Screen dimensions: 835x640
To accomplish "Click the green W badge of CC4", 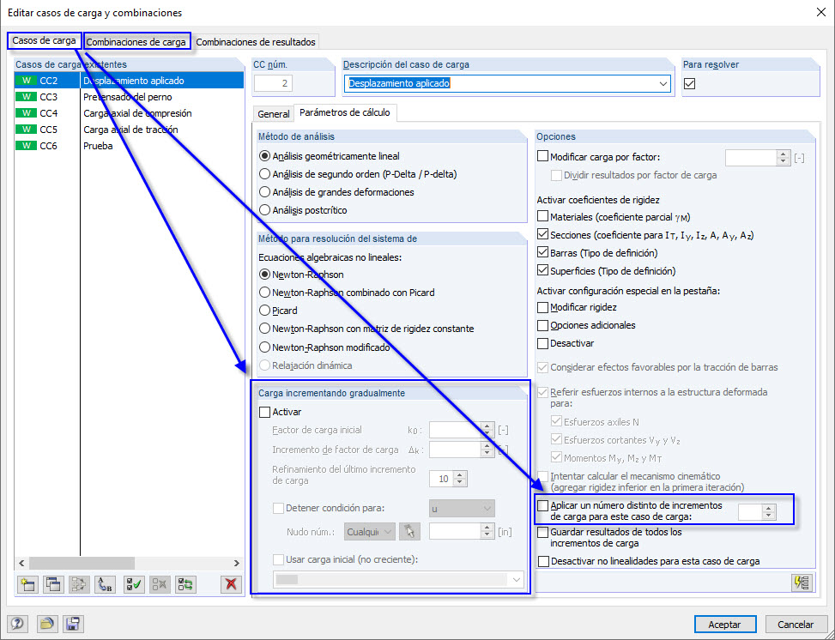I will [26, 113].
